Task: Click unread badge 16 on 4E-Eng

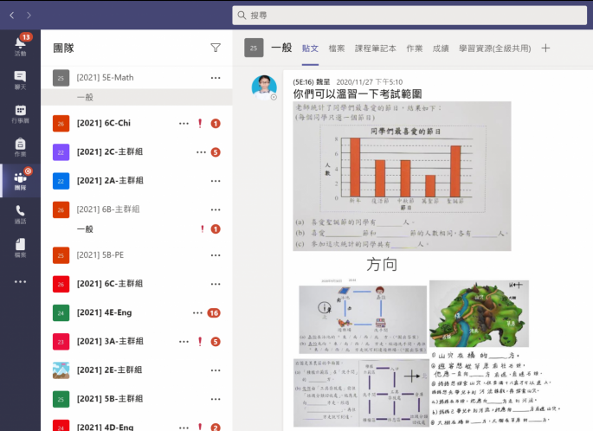Action: tap(214, 313)
